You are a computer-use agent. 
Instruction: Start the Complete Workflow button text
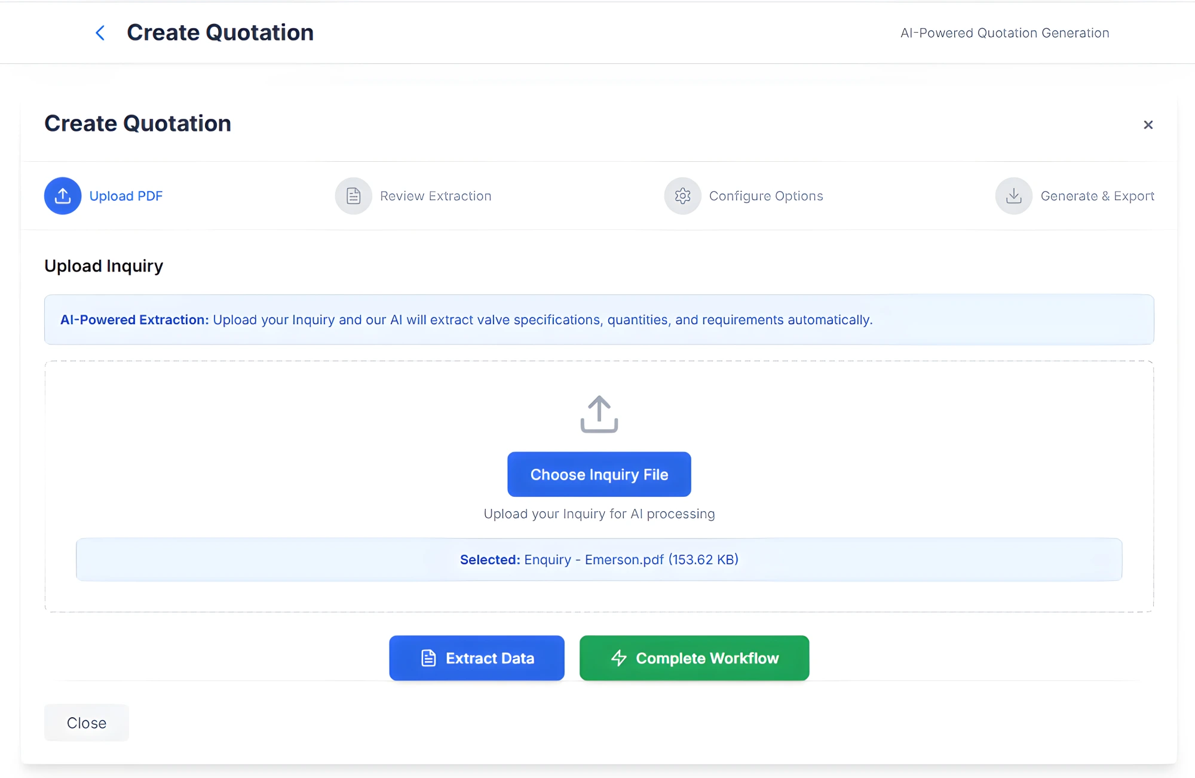[x=707, y=658]
